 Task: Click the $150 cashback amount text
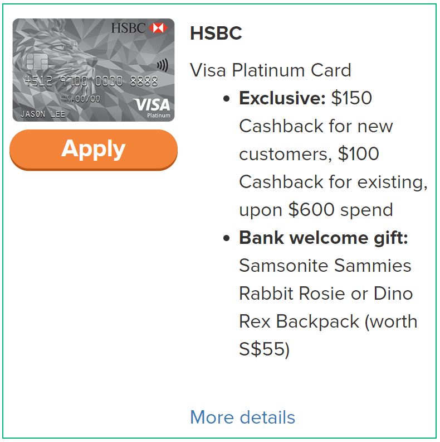tap(351, 98)
